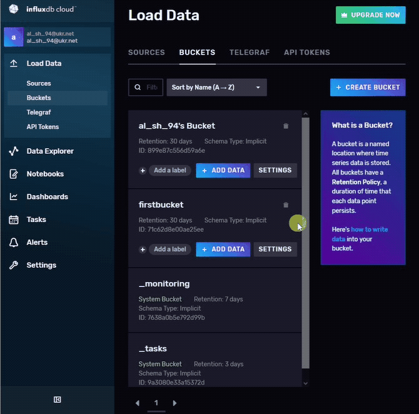
Task: Expand Sort by Name dropdown
Action: [216, 88]
